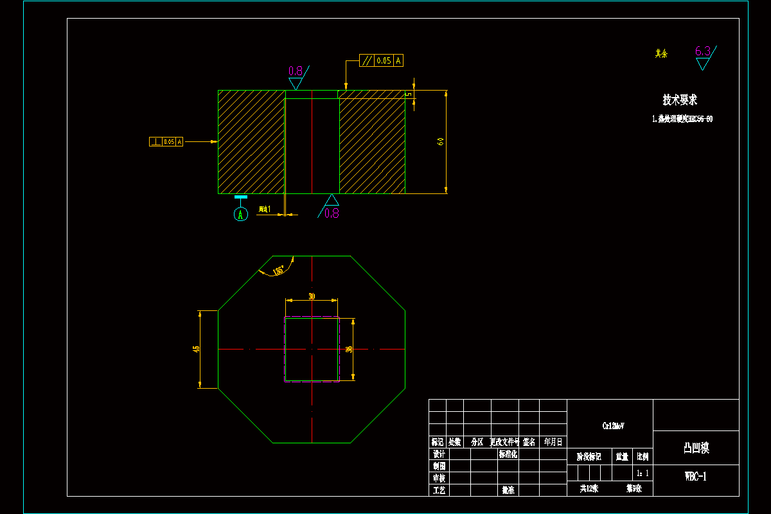Click the 6.3 roughness symbol at top right

[x=705, y=58]
